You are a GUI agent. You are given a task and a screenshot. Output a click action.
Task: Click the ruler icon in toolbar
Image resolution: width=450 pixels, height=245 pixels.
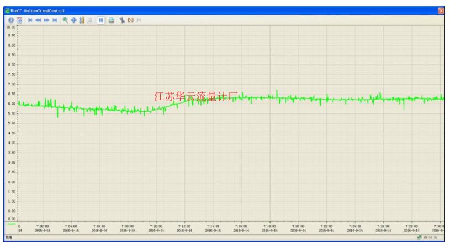coord(82,20)
